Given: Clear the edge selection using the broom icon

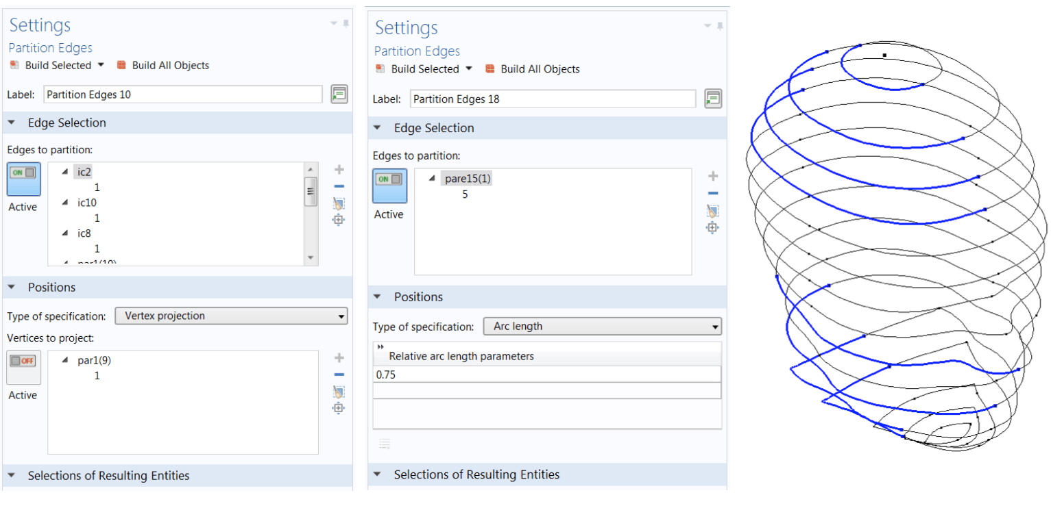Looking at the screenshot, I should pyautogui.click(x=339, y=201).
